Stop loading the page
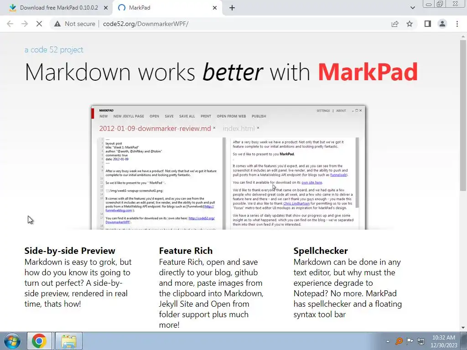 (x=39, y=24)
